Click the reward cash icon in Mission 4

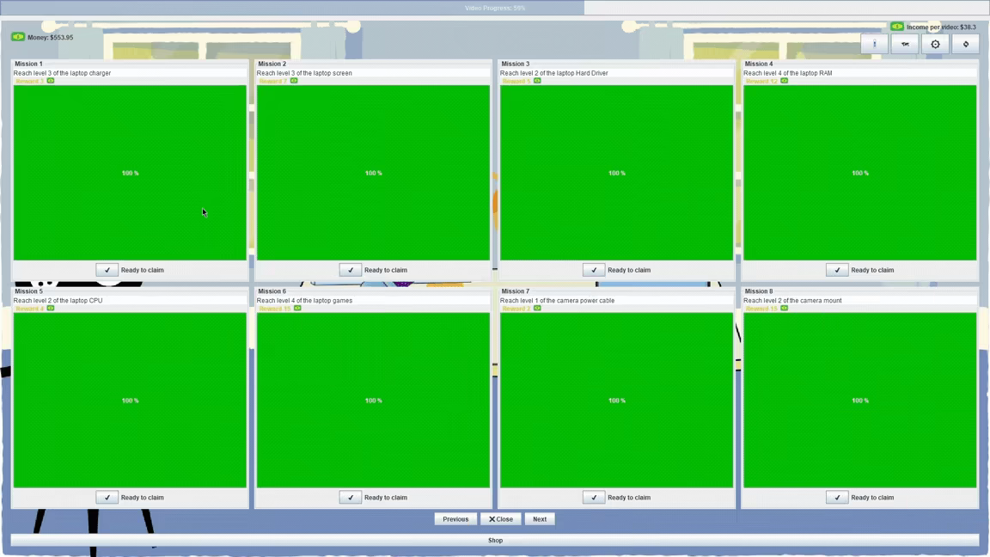(x=784, y=81)
